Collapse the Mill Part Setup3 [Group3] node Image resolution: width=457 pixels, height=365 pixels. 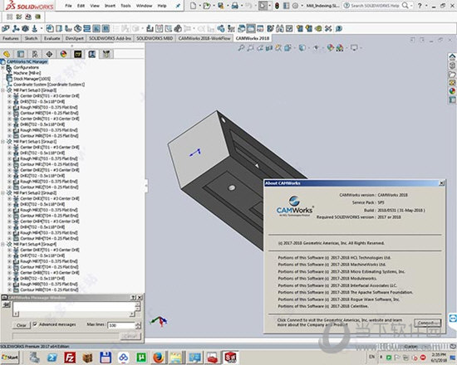(3, 90)
